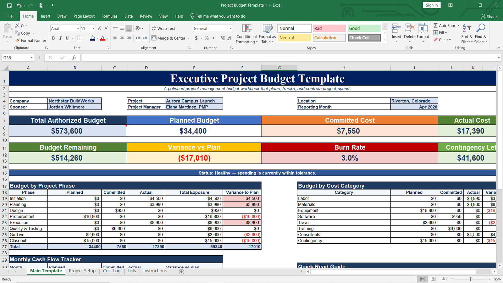The image size is (503, 283).
Task: Decrease decimal places shown
Action: click(x=229, y=38)
